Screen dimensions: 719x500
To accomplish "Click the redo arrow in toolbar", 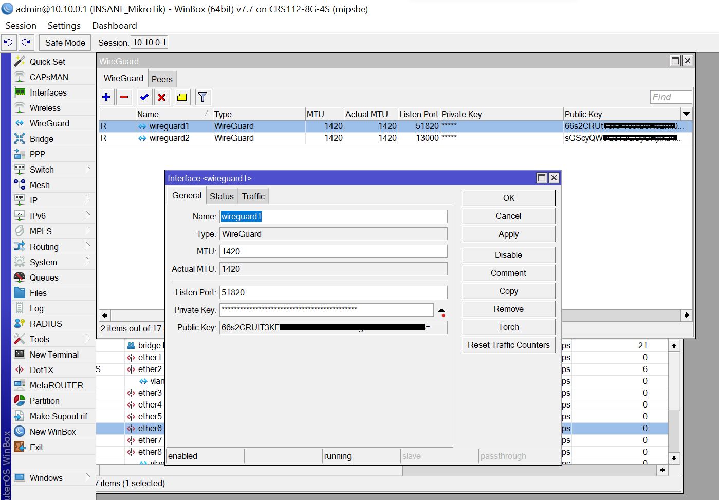I will pos(26,43).
